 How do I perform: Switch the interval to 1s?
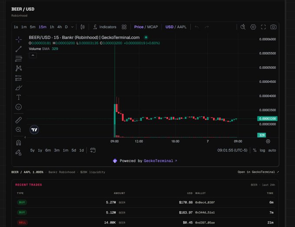(x=16, y=27)
